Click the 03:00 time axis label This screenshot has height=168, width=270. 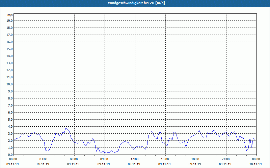[44, 159]
